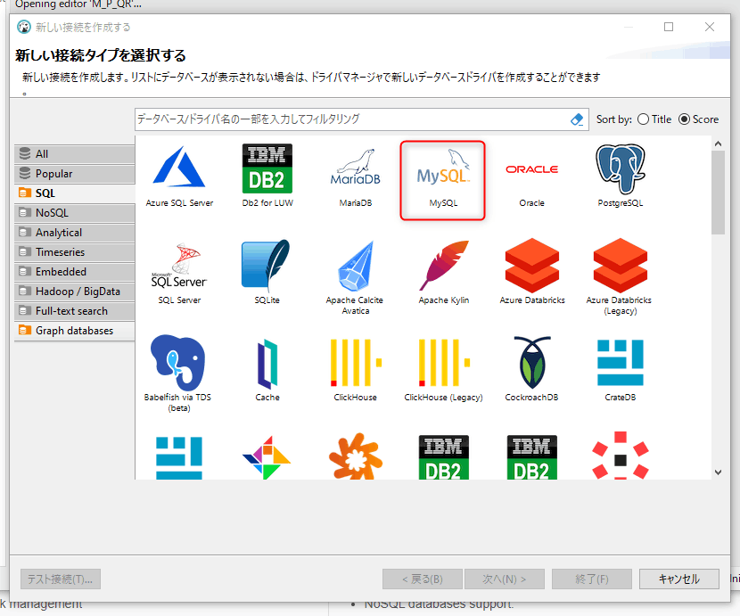
Task: Select the red dotted-circle driver icon in the last row
Action: pos(621,456)
